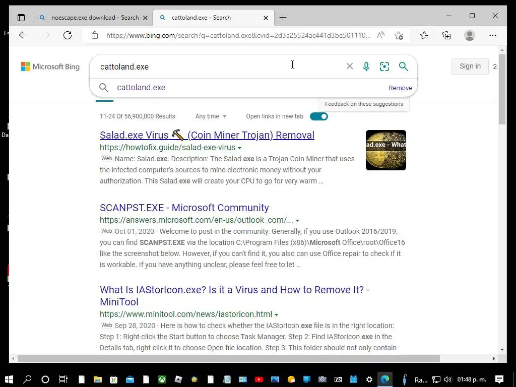Click the horizontal scrollbar thumb
The image size is (516, 387).
click(229, 358)
